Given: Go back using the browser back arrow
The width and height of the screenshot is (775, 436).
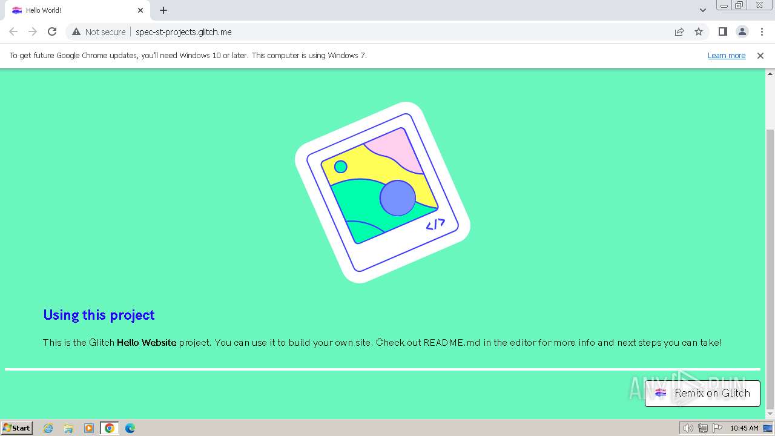Looking at the screenshot, I should [x=13, y=31].
